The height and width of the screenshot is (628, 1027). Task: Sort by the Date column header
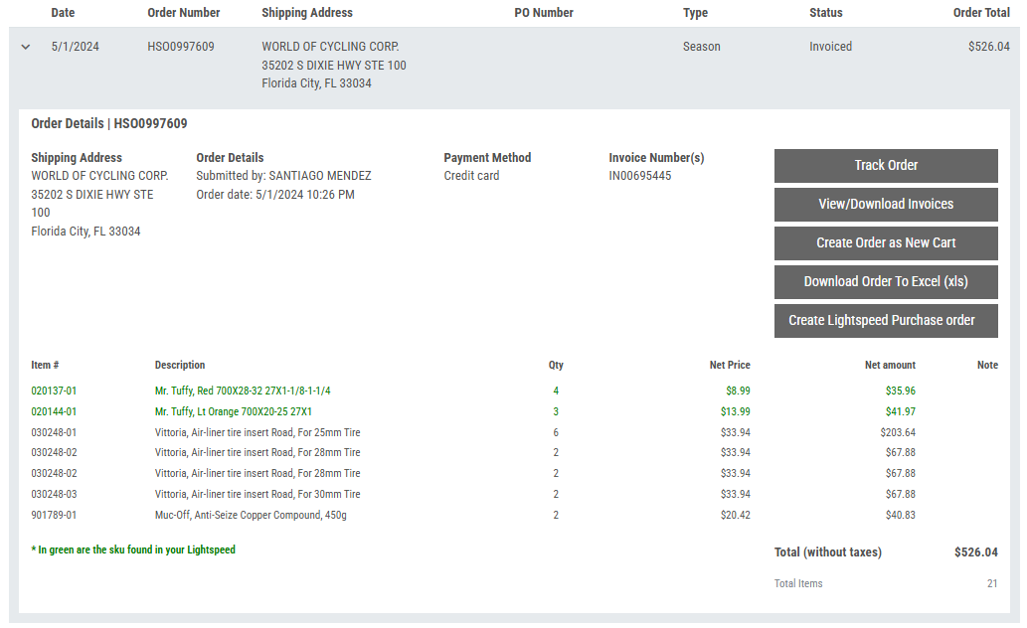pos(63,13)
